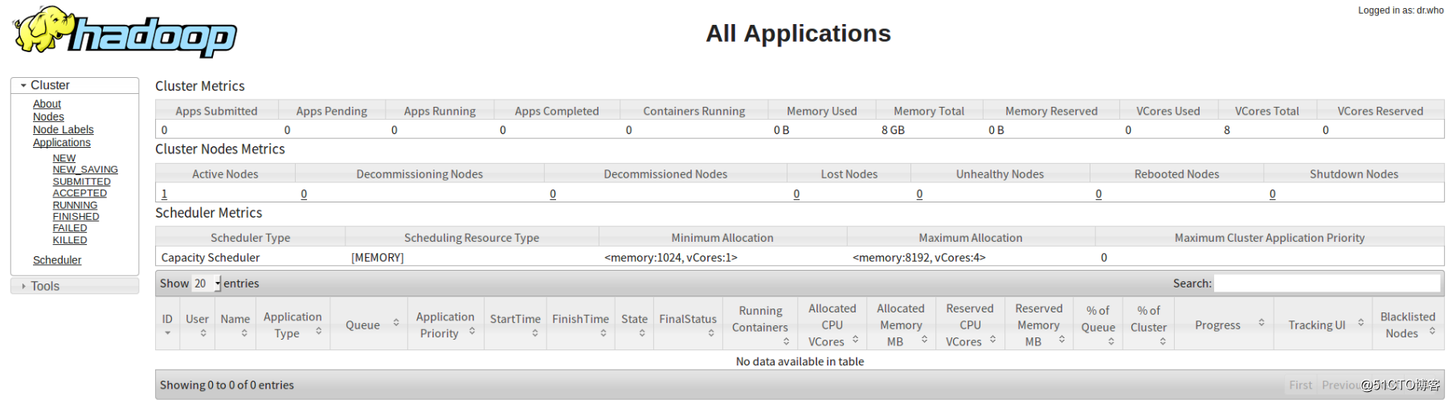Screen dimensions: 1448x400
Task: Sort table by User column
Action: [197, 324]
